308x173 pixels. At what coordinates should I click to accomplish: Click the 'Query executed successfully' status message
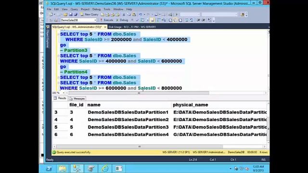coord(74,152)
